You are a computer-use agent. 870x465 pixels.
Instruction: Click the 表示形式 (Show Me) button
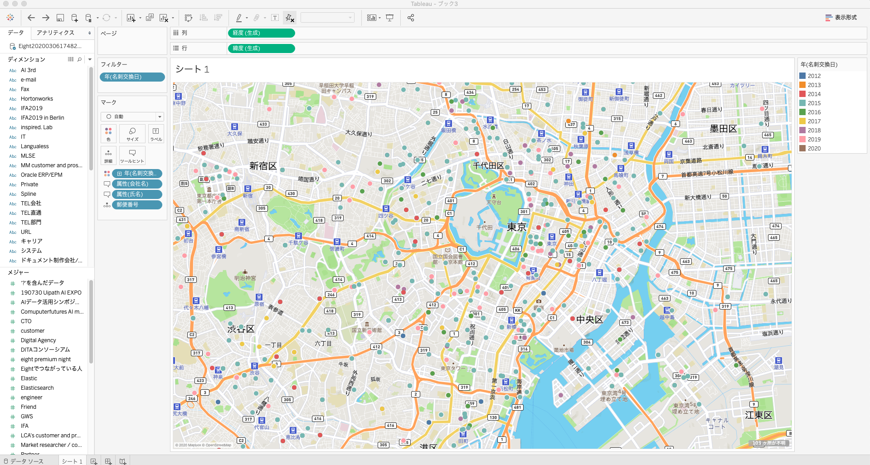841,17
